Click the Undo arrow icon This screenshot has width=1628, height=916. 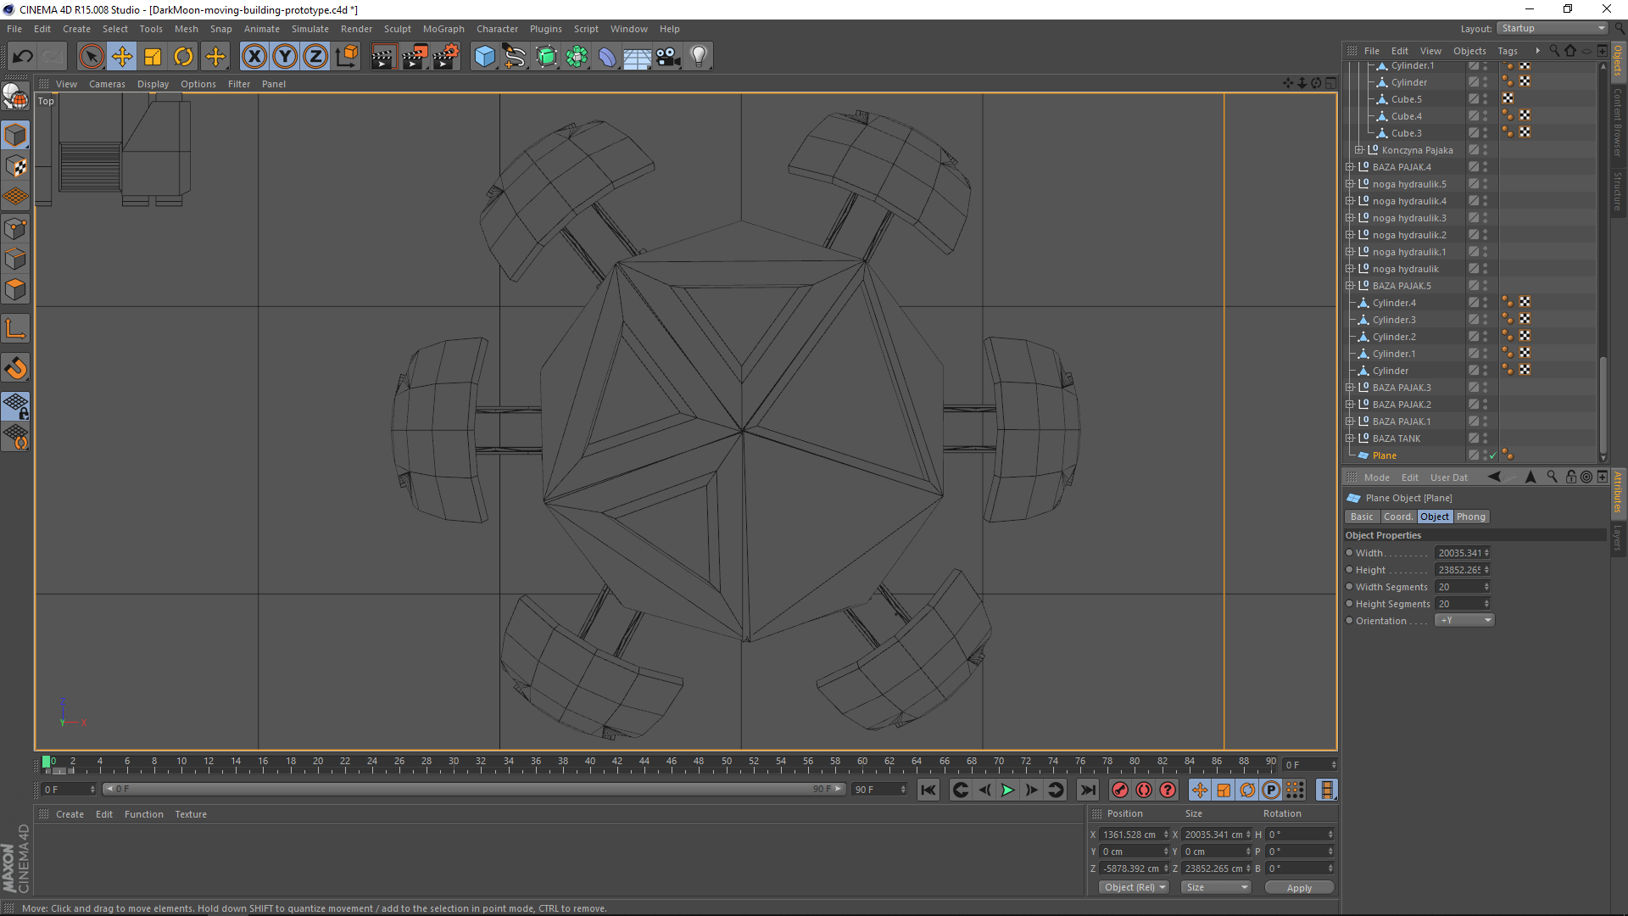click(22, 57)
